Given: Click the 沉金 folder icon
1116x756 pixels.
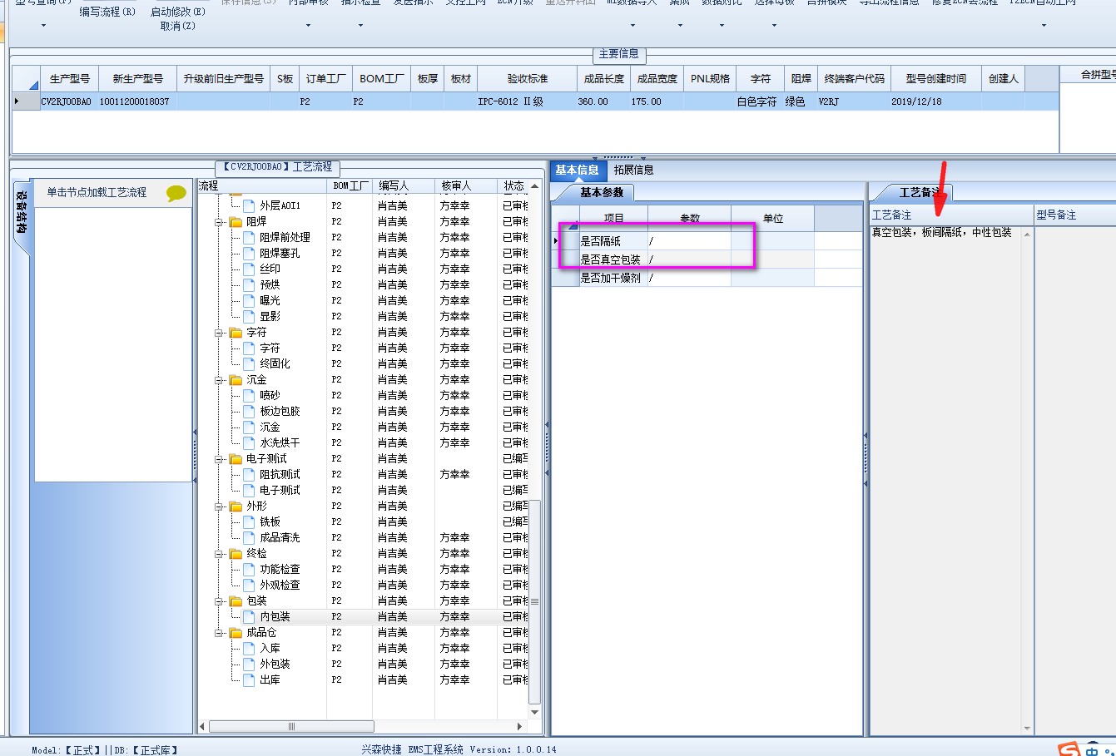Looking at the screenshot, I should pos(236,380).
